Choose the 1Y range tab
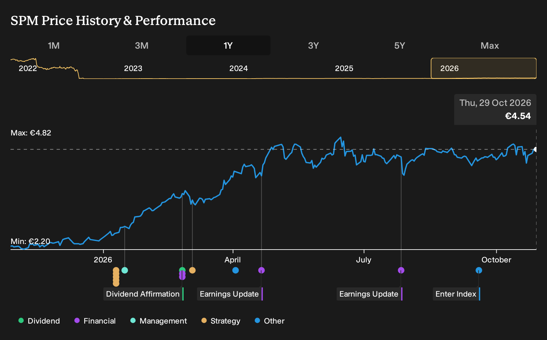Viewport: 547px width, 340px height. [228, 45]
